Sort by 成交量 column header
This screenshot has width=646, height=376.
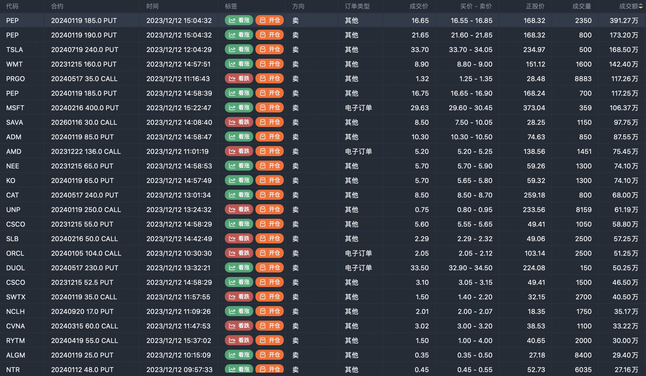click(582, 6)
